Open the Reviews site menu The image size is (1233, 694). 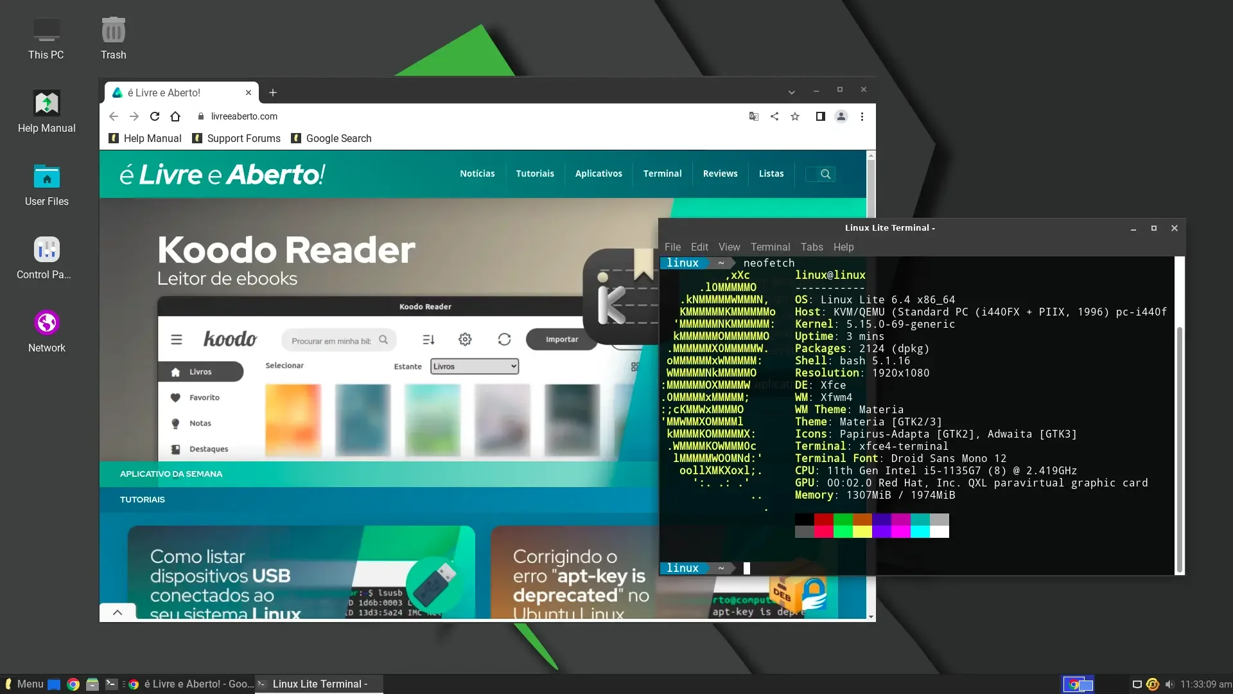click(720, 173)
